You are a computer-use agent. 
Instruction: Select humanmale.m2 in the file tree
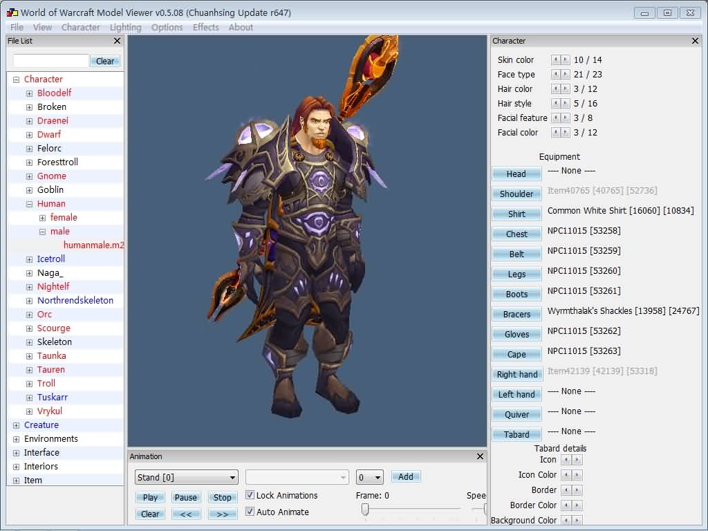93,245
